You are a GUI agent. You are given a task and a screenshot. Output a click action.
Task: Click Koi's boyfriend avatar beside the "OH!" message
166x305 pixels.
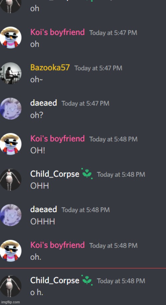click(x=11, y=144)
